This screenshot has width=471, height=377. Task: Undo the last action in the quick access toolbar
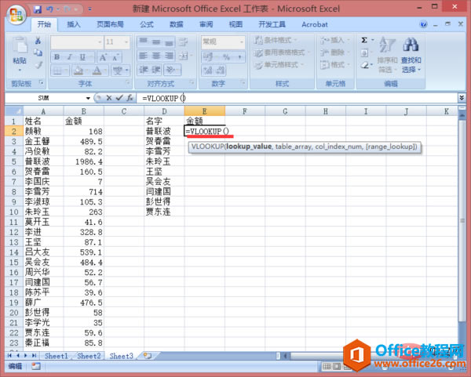49,9
